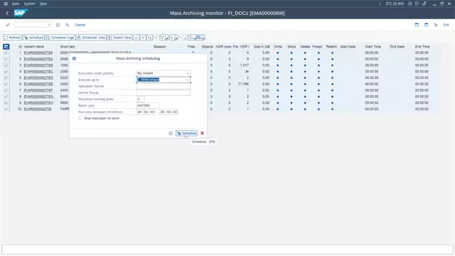Click the Variant name column header
This screenshot has width=455, height=256.
pos(34,46)
